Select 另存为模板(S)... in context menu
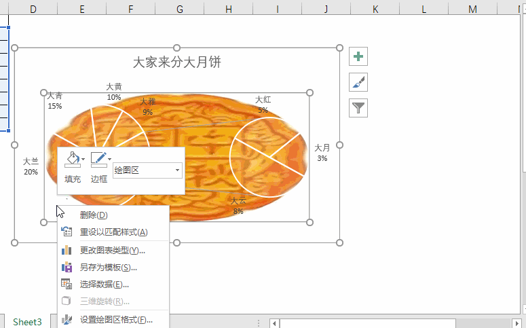The height and width of the screenshot is (328, 526). click(113, 268)
